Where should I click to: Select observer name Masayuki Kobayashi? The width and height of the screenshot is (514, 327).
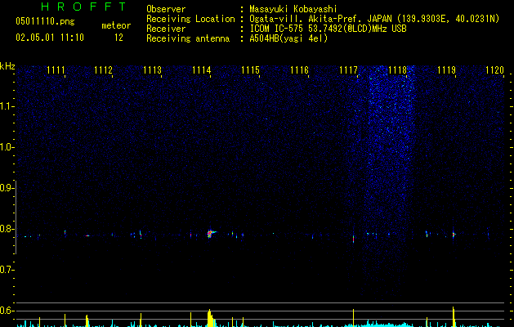(x=293, y=9)
